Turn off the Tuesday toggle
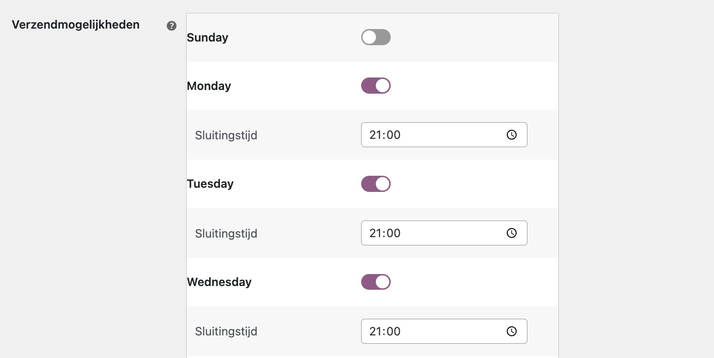The image size is (714, 358). [x=375, y=184]
